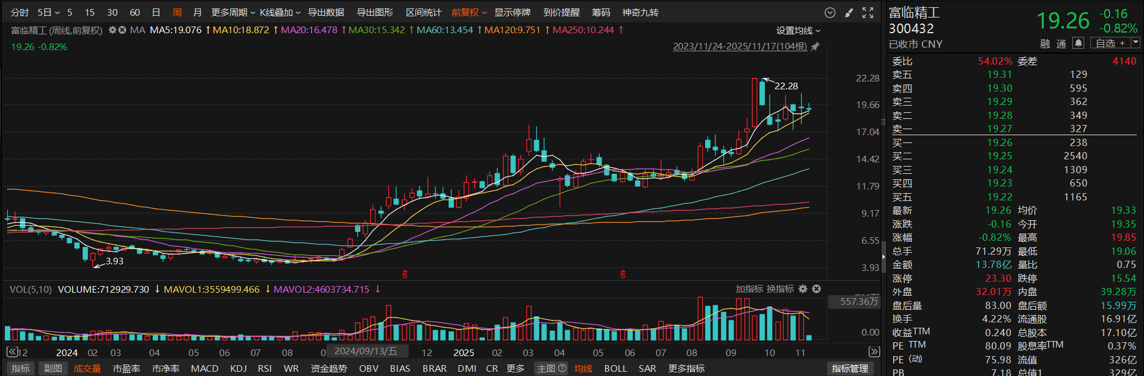
Task: Select the MACD indicator tab
Action: [x=205, y=368]
